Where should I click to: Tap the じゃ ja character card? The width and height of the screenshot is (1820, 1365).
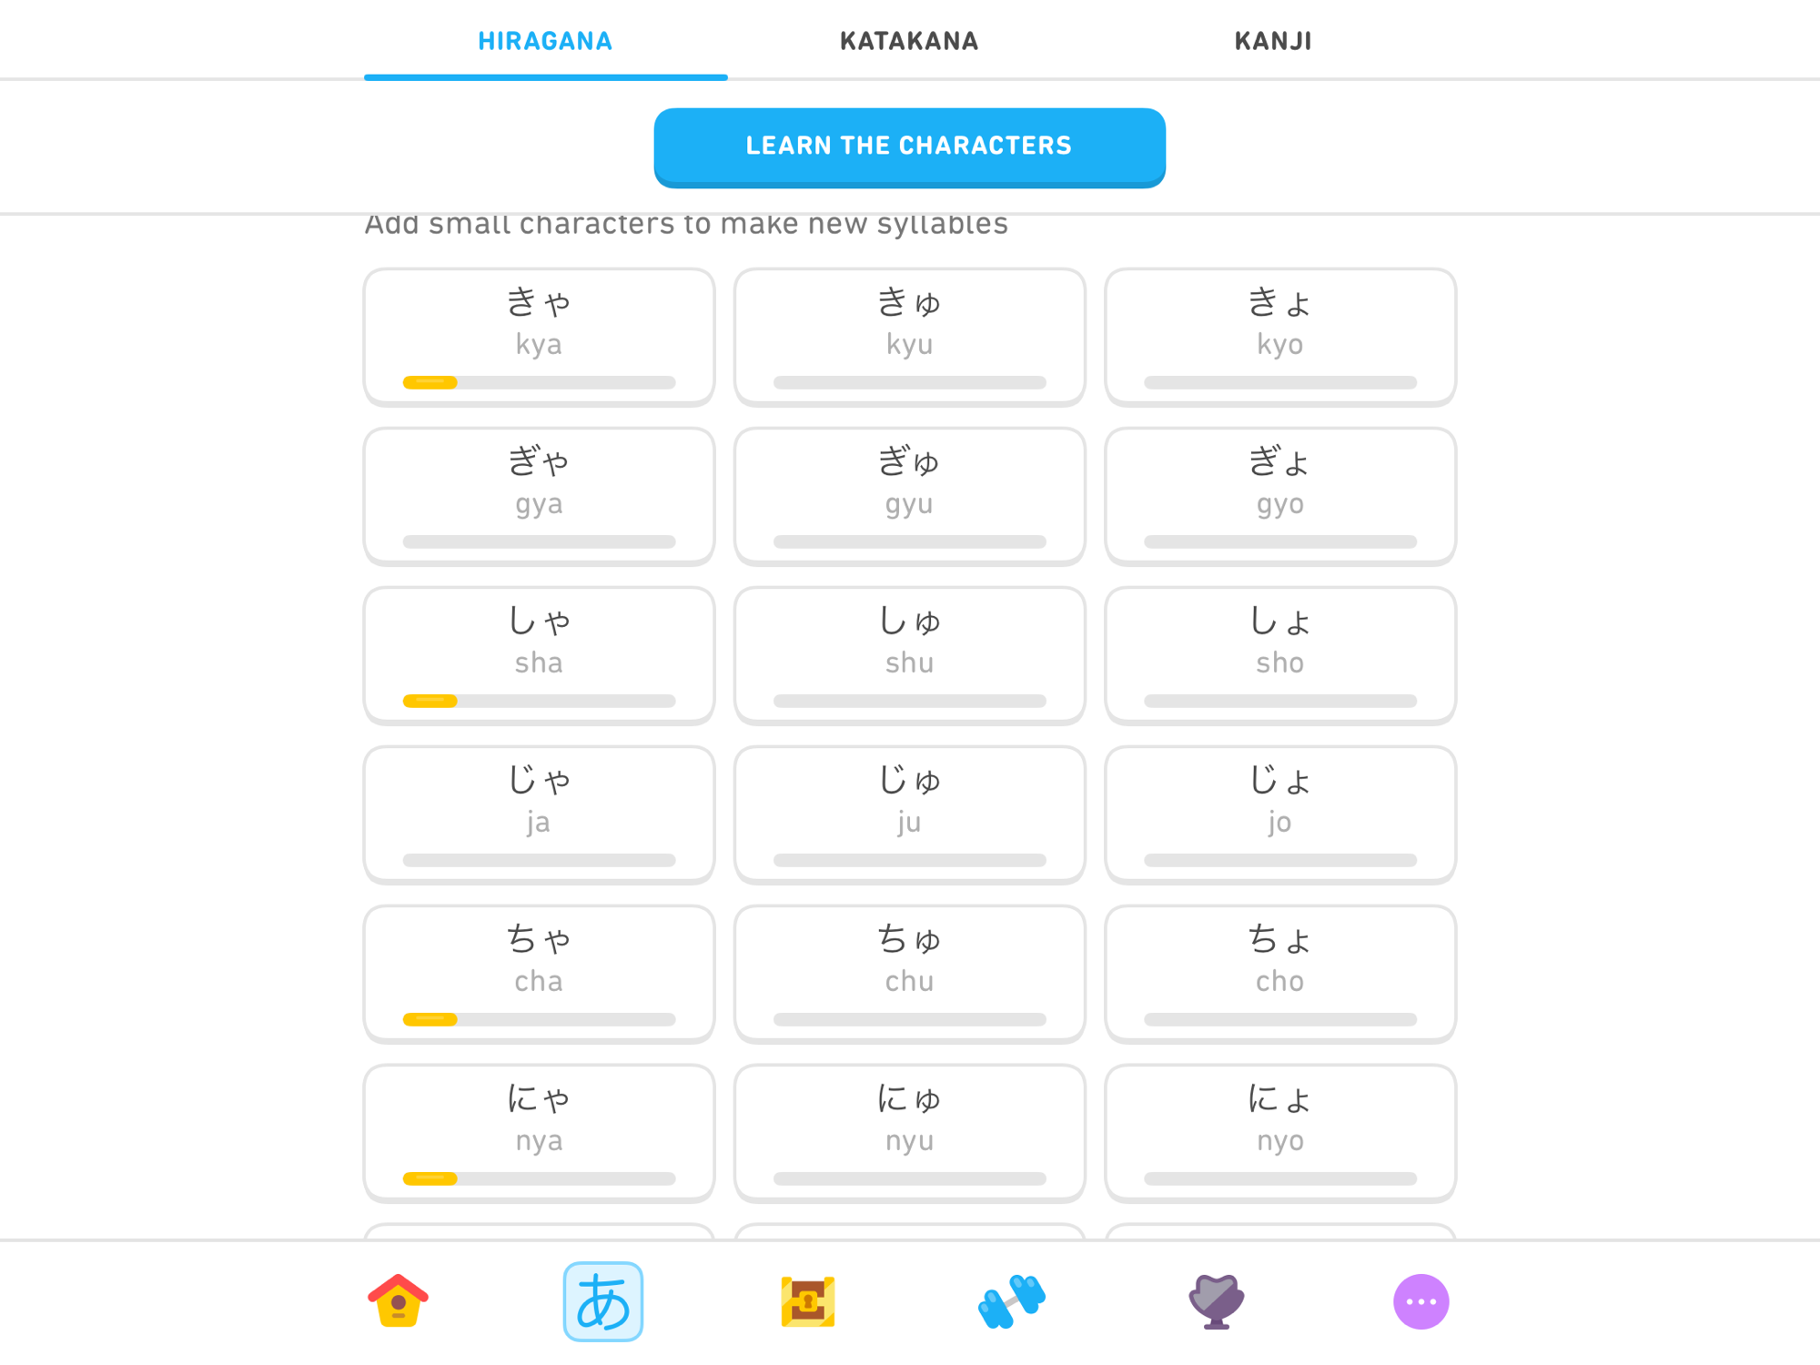[539, 814]
